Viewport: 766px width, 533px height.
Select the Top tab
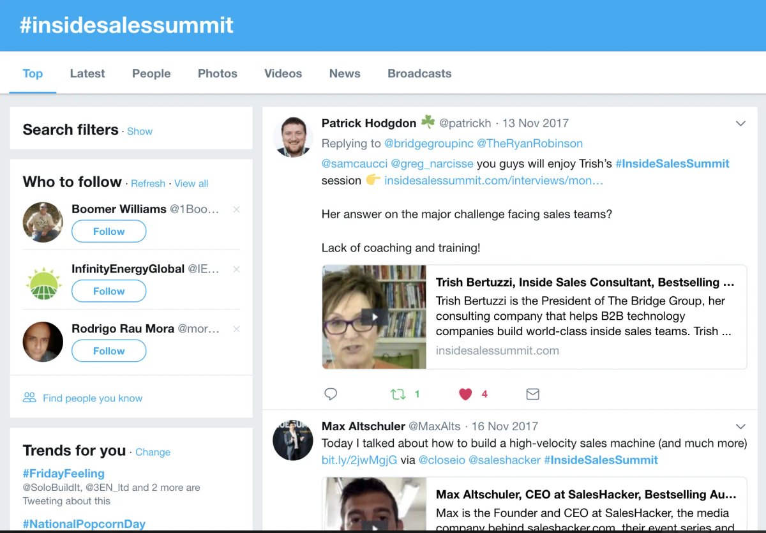pos(33,73)
